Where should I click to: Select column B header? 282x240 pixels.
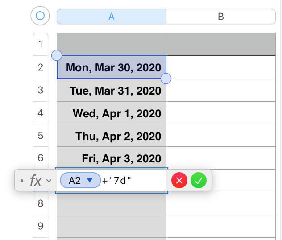click(220, 17)
